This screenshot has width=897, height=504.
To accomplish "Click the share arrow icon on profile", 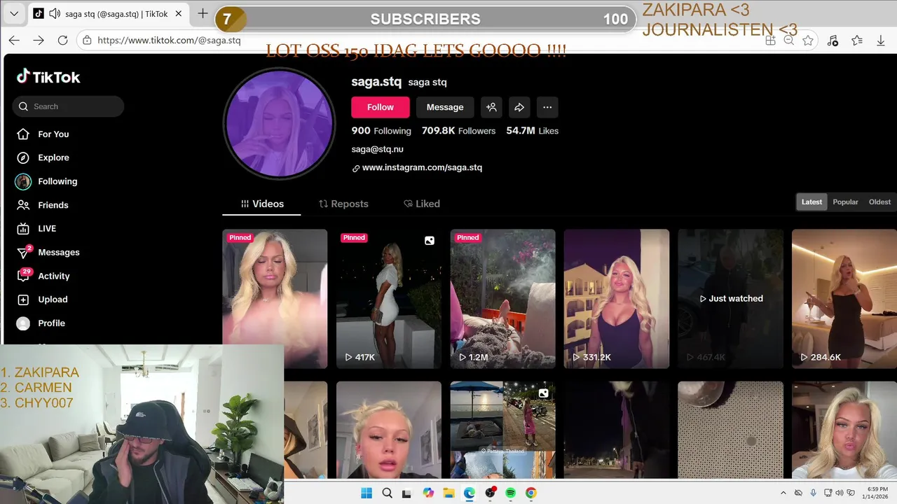I will (519, 107).
